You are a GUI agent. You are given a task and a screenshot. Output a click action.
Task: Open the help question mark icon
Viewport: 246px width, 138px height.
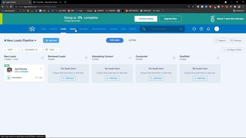click(201, 29)
